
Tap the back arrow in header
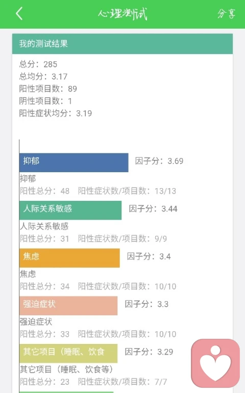19,13
